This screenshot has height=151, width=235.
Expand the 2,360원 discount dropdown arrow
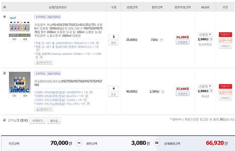click(163, 92)
